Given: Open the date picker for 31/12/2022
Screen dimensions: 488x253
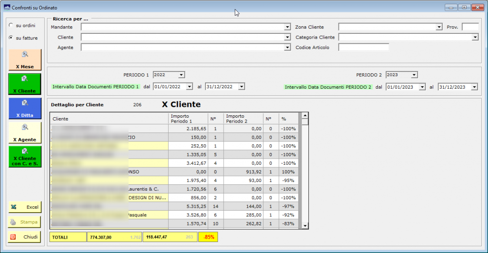Looking at the screenshot, I should (242, 87).
